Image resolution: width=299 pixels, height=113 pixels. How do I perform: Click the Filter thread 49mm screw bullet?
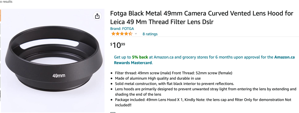pos(173,73)
